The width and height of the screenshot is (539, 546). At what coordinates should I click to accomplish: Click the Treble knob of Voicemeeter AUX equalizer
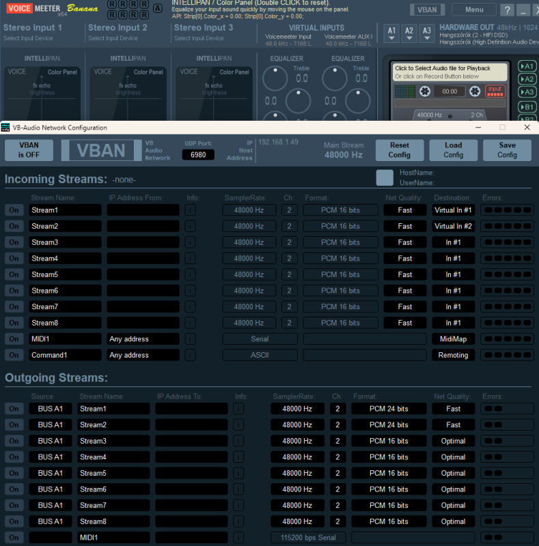coord(335,78)
